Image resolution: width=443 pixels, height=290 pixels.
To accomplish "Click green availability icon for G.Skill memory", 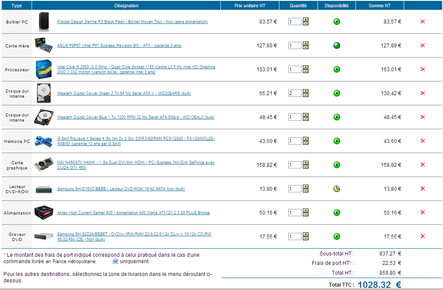I will tap(337, 141).
